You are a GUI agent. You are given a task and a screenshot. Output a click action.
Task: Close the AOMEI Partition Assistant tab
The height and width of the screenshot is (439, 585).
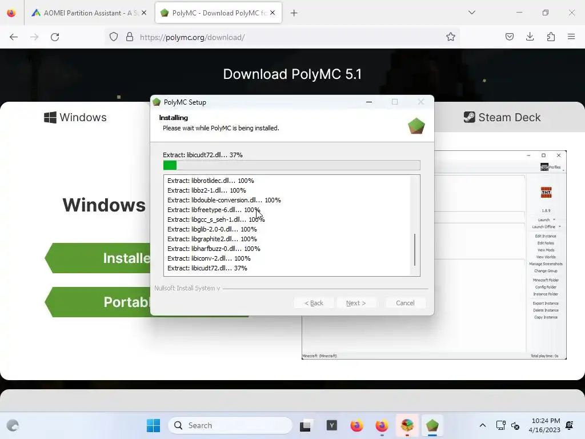144,13
